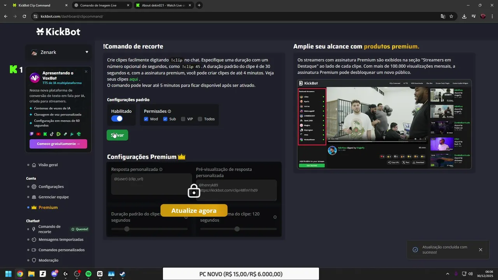This screenshot has height=280, width=498.
Task: Click the Rumble play icon in the VoxBot card
Action: [x=58, y=134]
